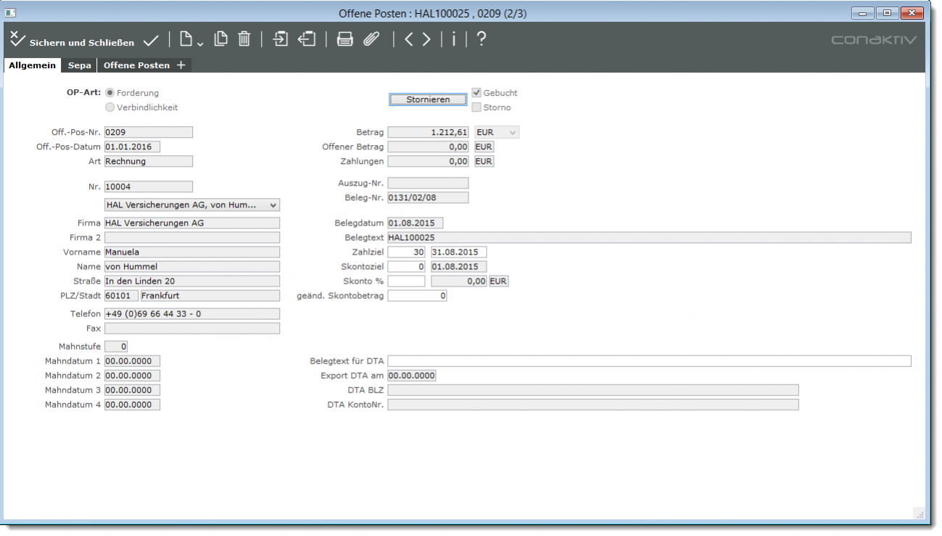The image size is (942, 536).
Task: Click the Telefon field
Action: [192, 314]
